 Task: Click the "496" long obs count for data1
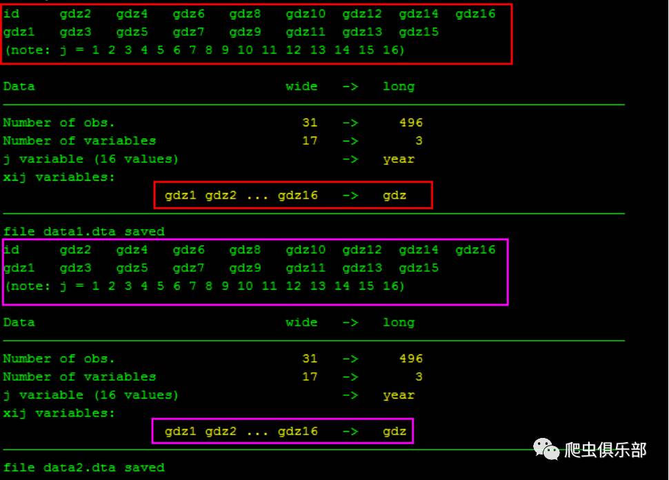point(411,123)
